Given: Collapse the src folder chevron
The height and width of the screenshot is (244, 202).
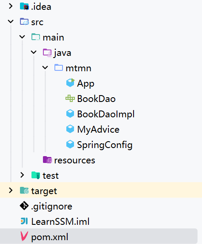Looking at the screenshot, I should click(x=11, y=21).
